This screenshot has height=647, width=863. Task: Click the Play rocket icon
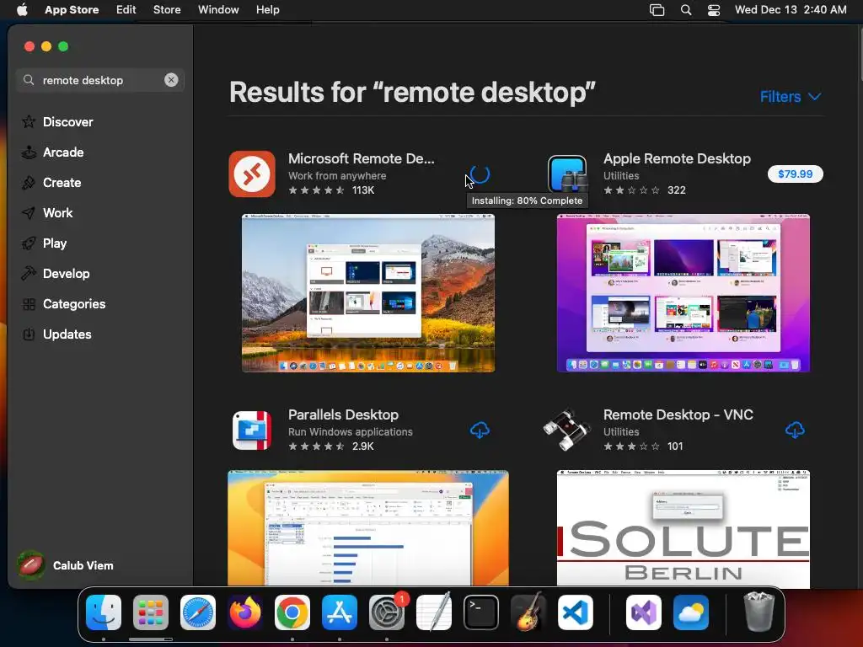pyautogui.click(x=29, y=243)
